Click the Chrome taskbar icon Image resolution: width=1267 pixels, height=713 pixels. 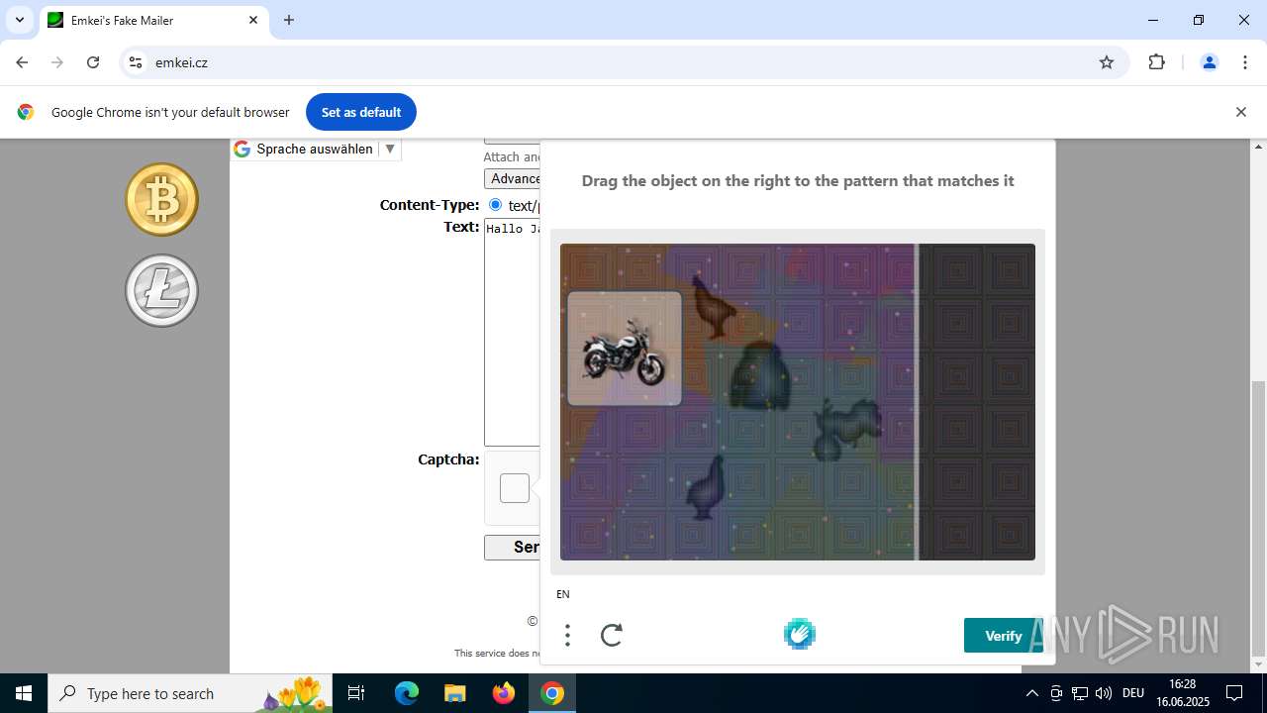click(x=552, y=693)
